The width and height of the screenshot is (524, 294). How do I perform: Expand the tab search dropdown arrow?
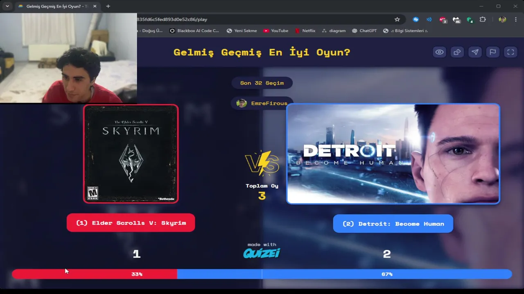[7, 6]
